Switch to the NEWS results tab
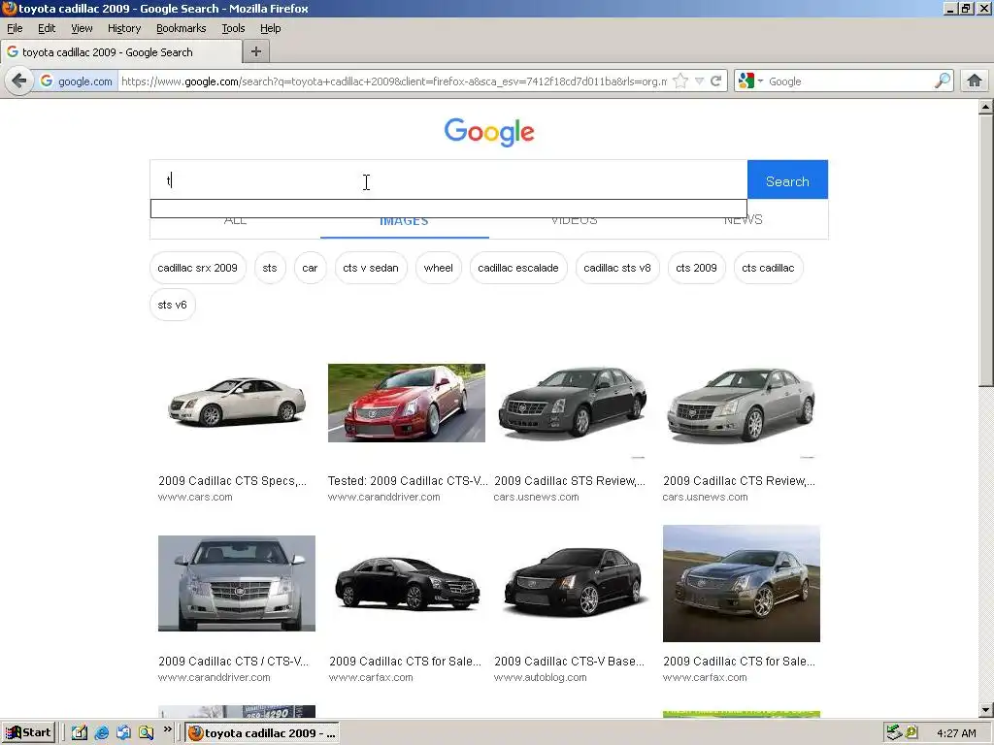 743,222
